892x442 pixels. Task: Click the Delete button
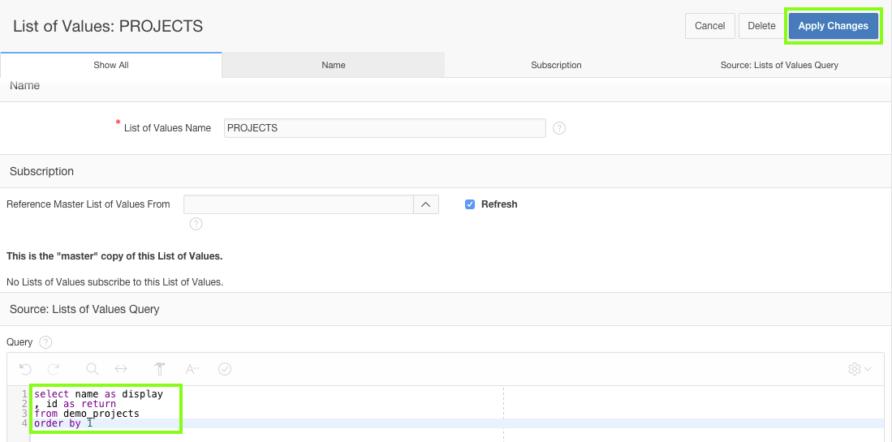click(761, 26)
